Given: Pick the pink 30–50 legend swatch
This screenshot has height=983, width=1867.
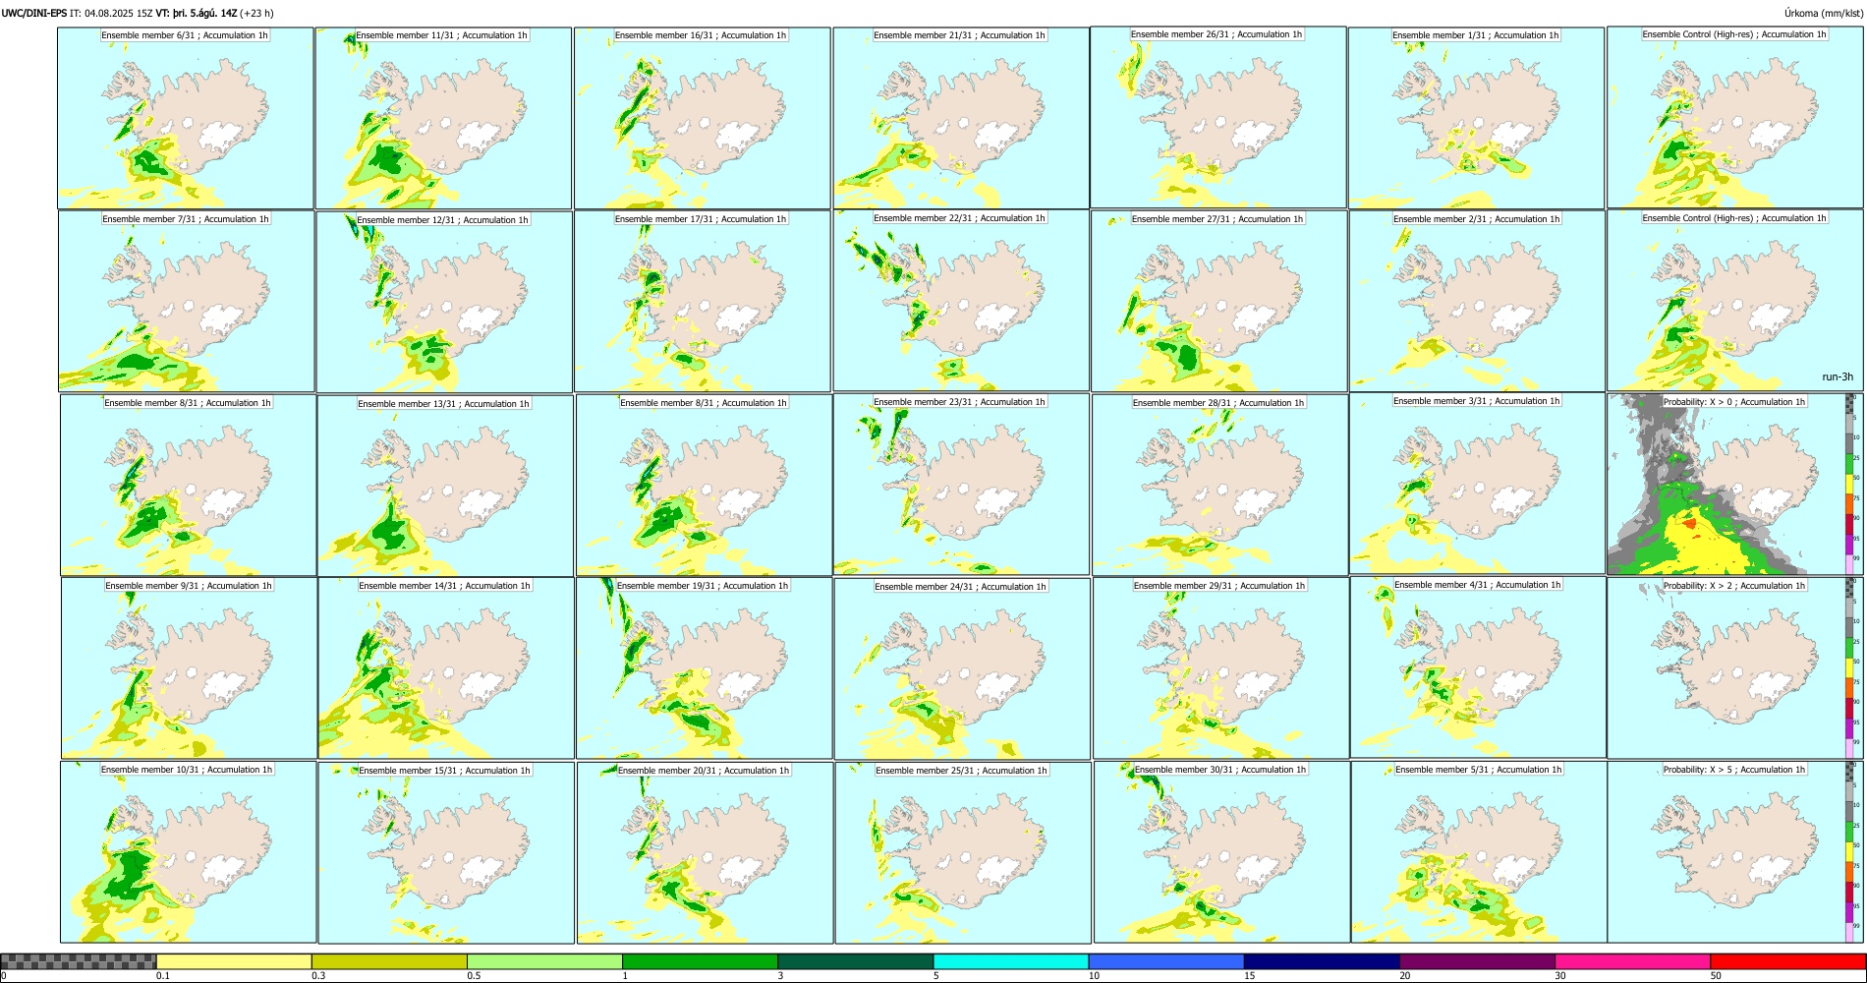Looking at the screenshot, I should pos(1632,961).
